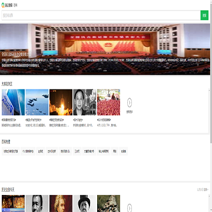Open the rocket launch thumbnail
The height and width of the screenshot is (212, 212).
point(61,102)
